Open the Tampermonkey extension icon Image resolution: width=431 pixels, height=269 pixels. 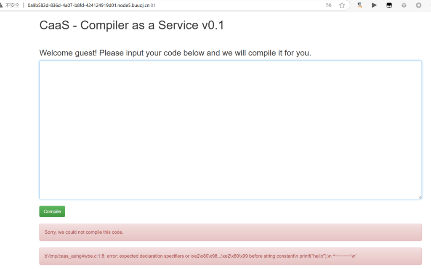pos(389,5)
